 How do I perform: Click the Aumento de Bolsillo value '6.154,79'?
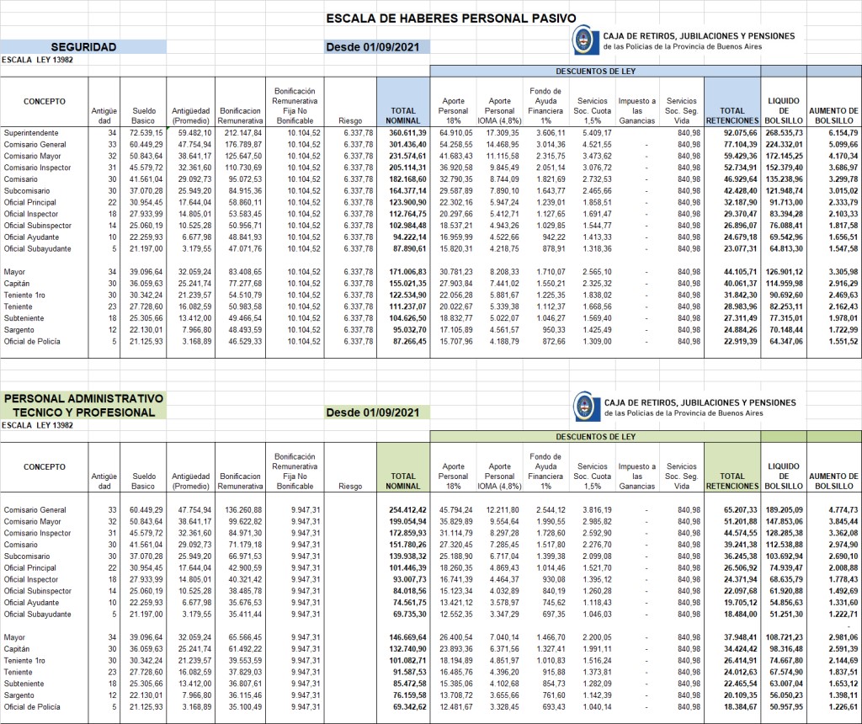(843, 133)
